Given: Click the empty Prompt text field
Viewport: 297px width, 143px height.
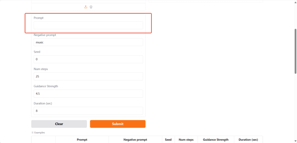Looking at the screenshot, I should pos(88,25).
